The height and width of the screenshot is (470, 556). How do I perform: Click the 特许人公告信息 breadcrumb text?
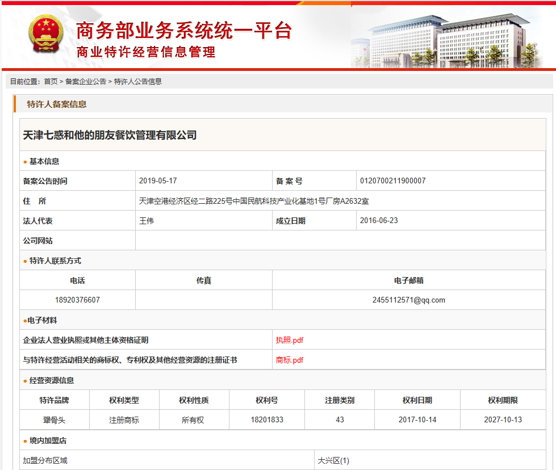tap(138, 82)
